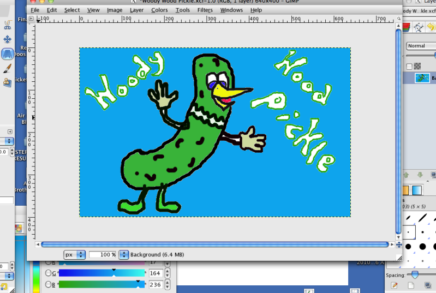Image resolution: width=436 pixels, height=293 pixels.
Task: Open the Colors menu
Action: tap(159, 10)
